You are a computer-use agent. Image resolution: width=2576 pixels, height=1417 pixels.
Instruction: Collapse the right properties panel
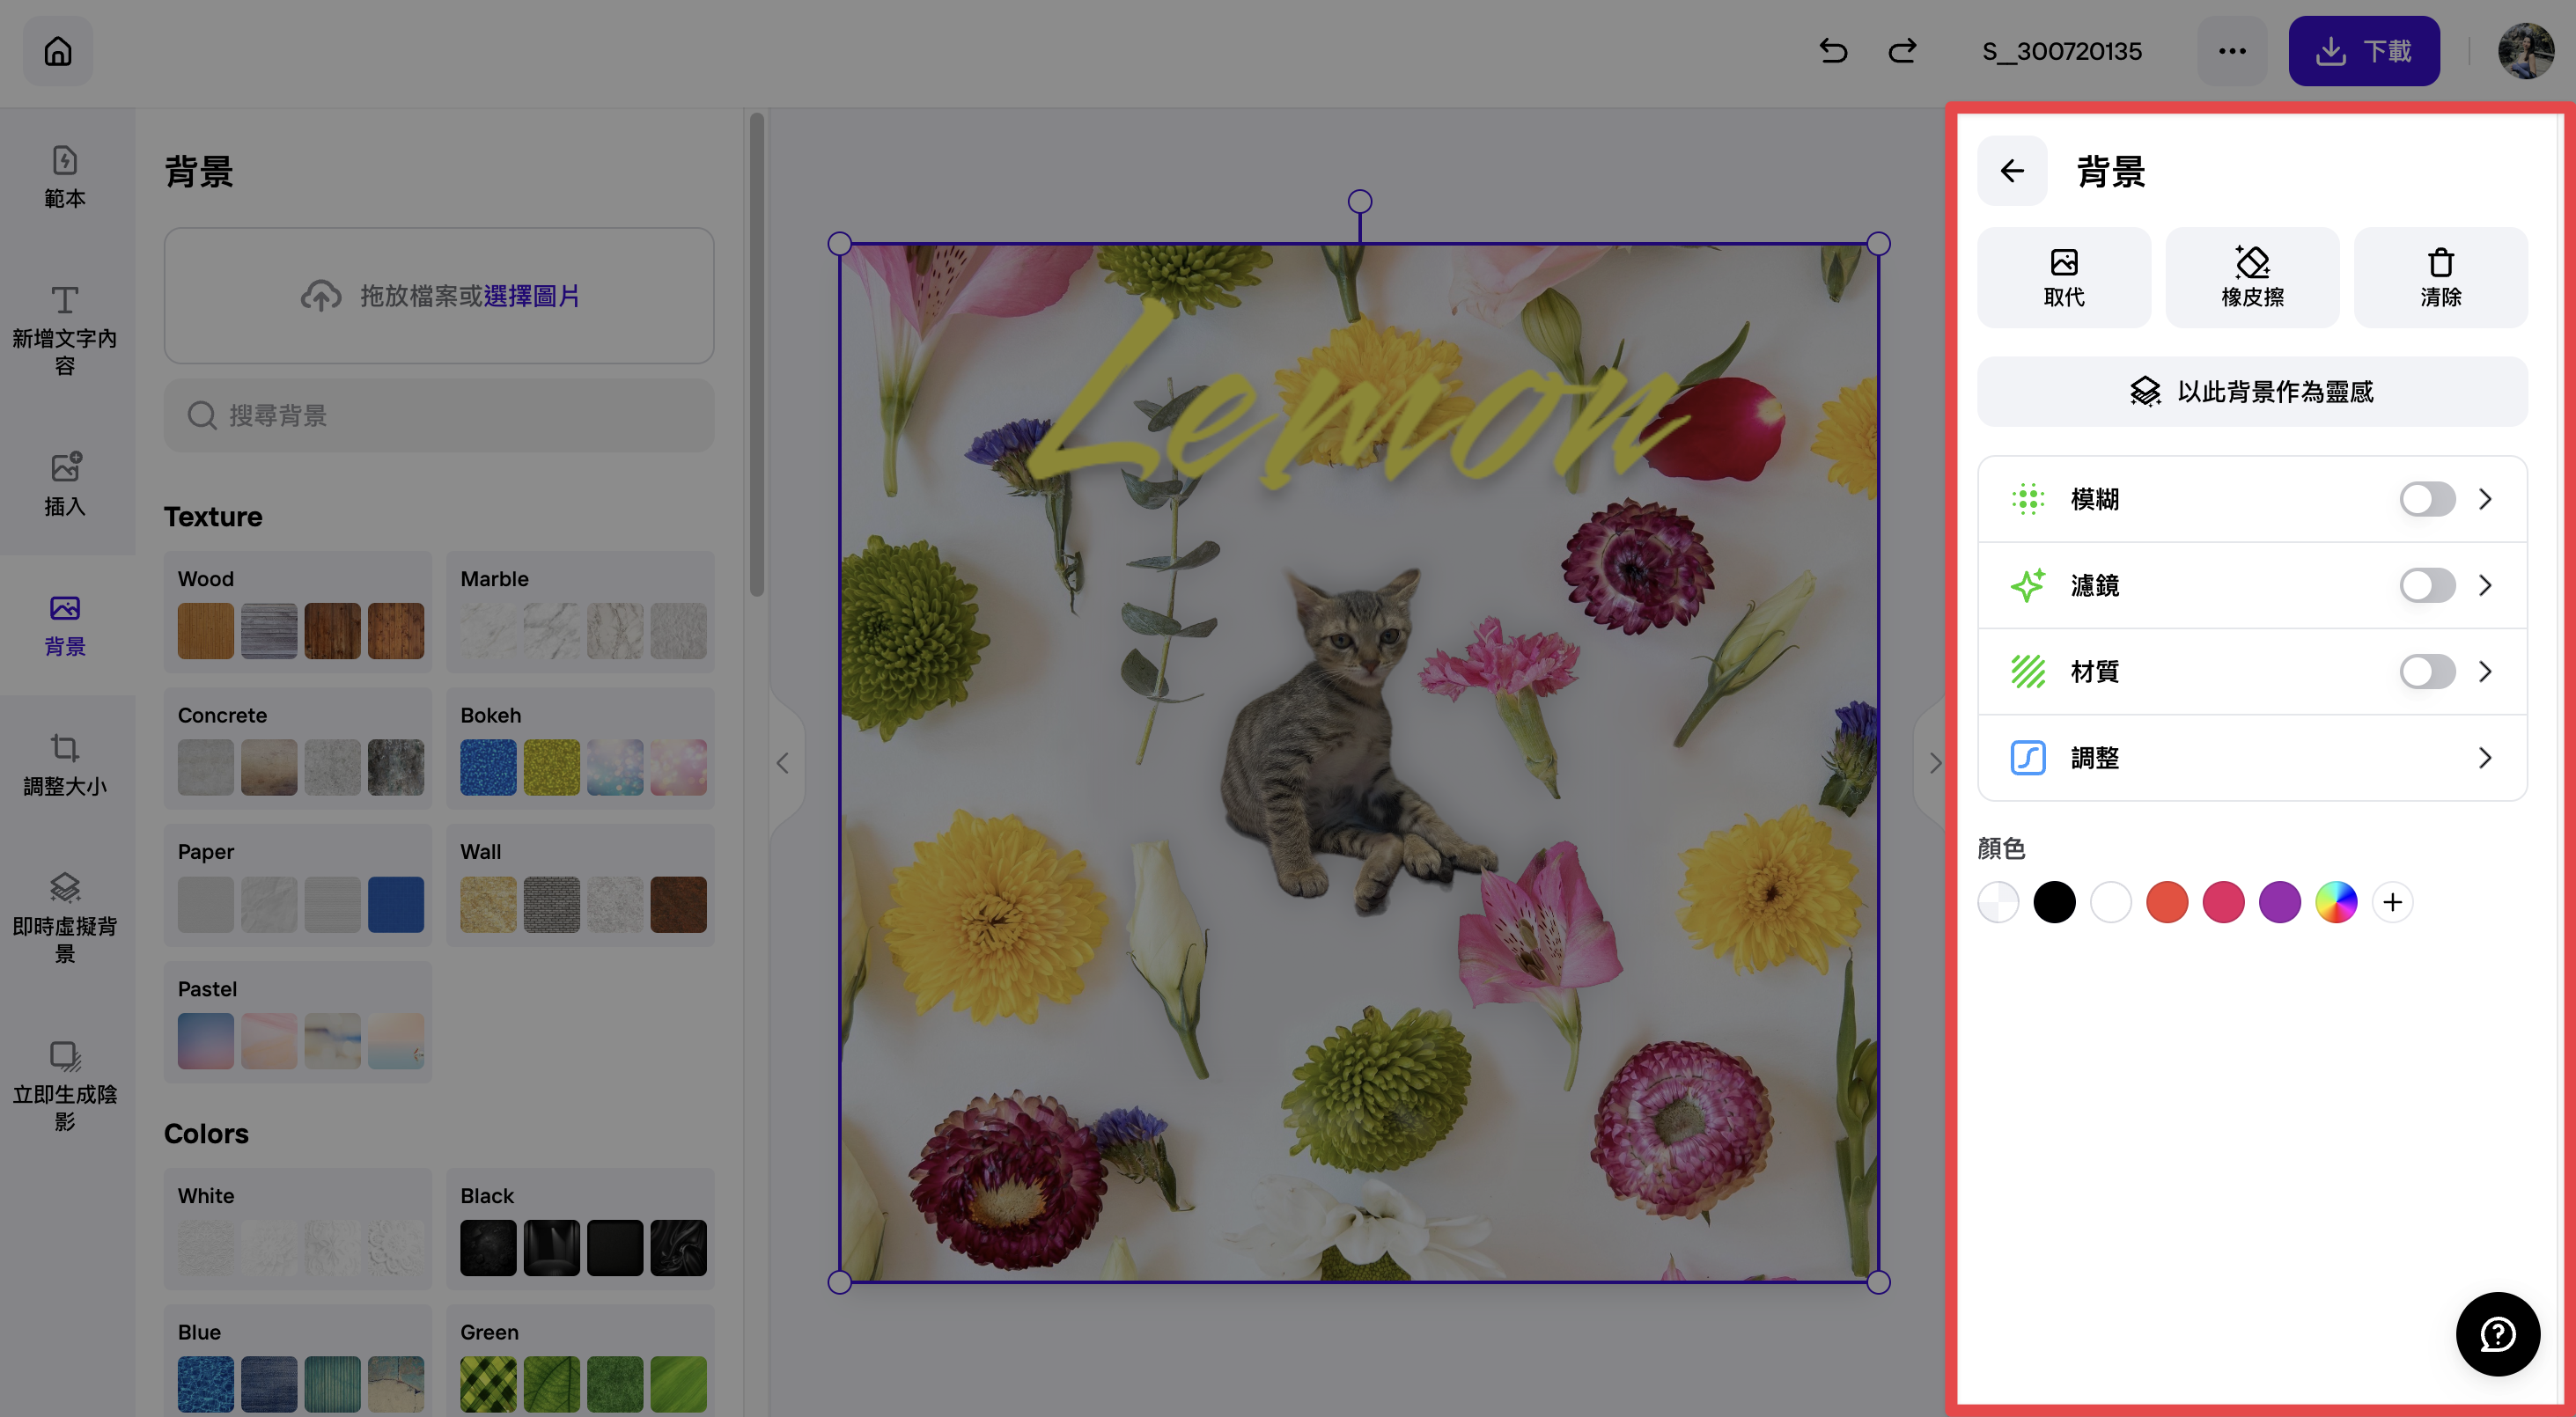click(x=1932, y=763)
